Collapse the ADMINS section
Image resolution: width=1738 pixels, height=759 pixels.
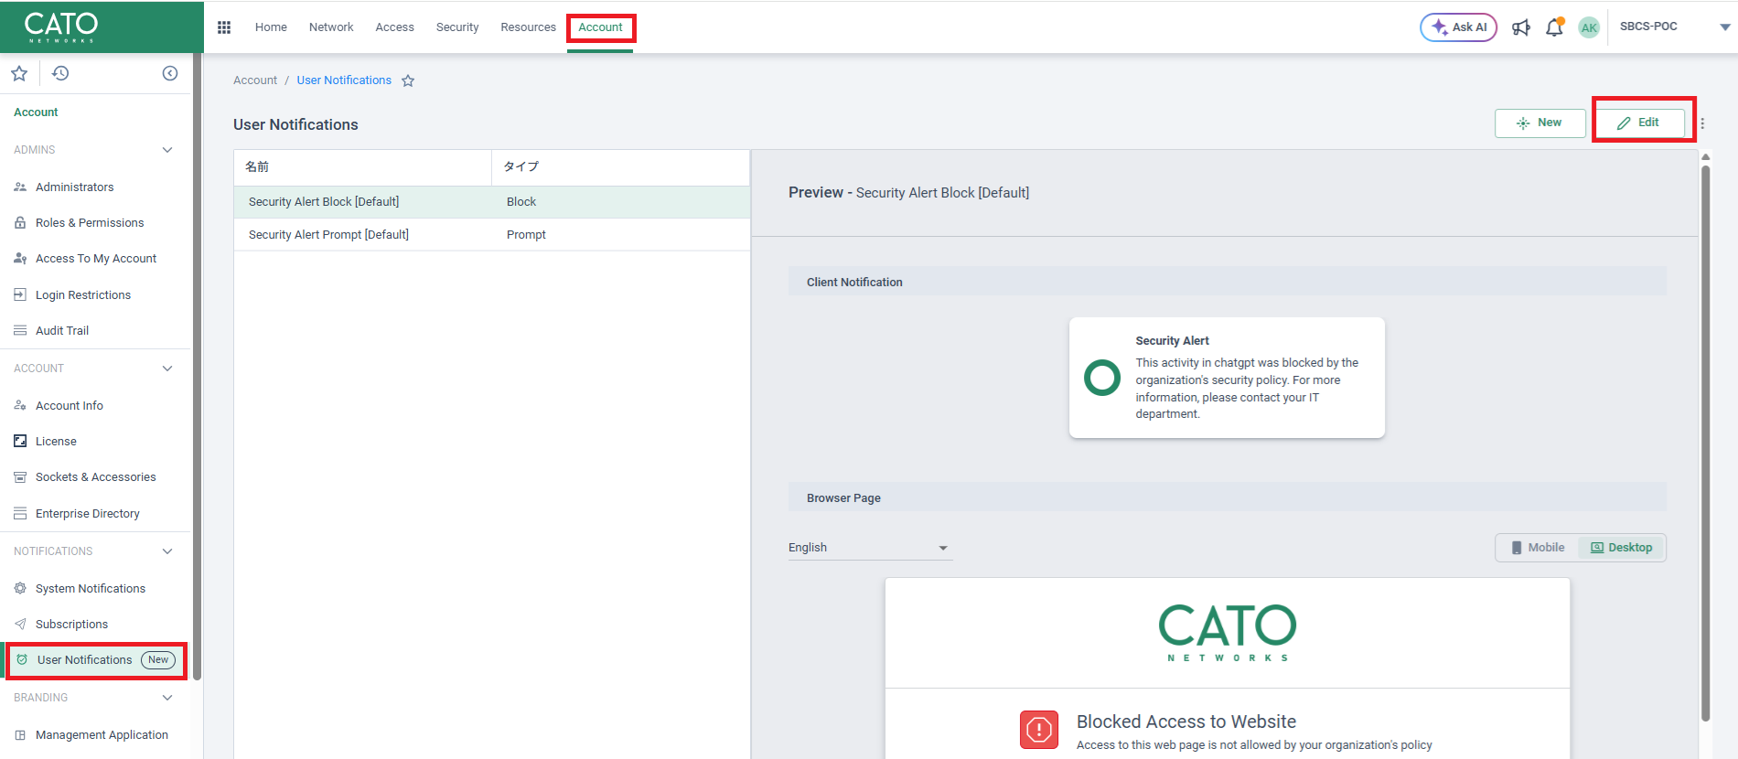click(167, 150)
